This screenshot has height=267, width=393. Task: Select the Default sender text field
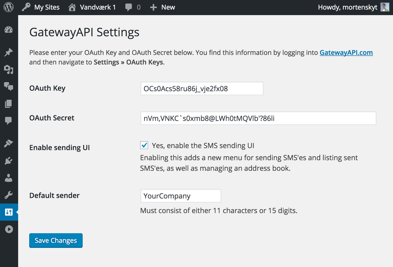click(180, 196)
